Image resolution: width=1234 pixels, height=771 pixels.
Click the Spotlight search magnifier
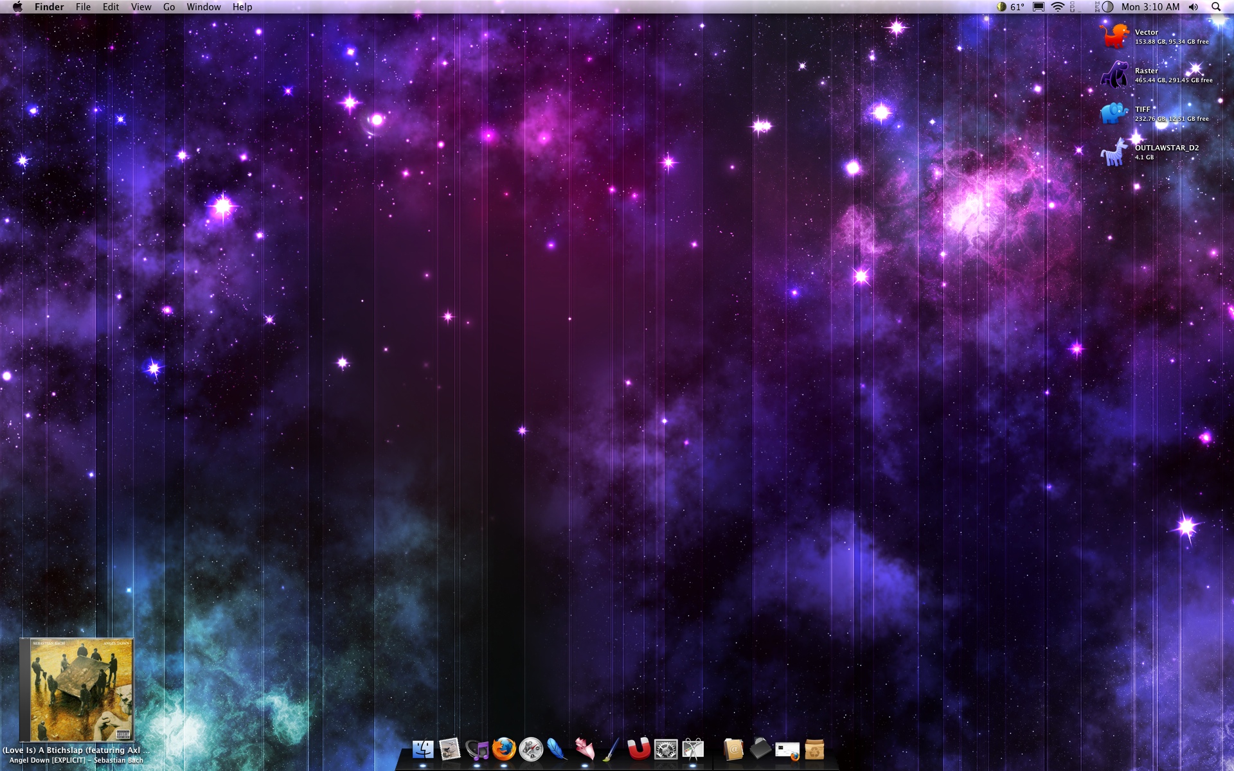click(1216, 7)
